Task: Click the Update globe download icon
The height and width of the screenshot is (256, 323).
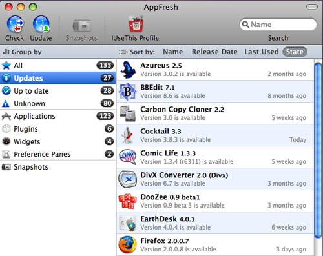Action: (x=41, y=24)
